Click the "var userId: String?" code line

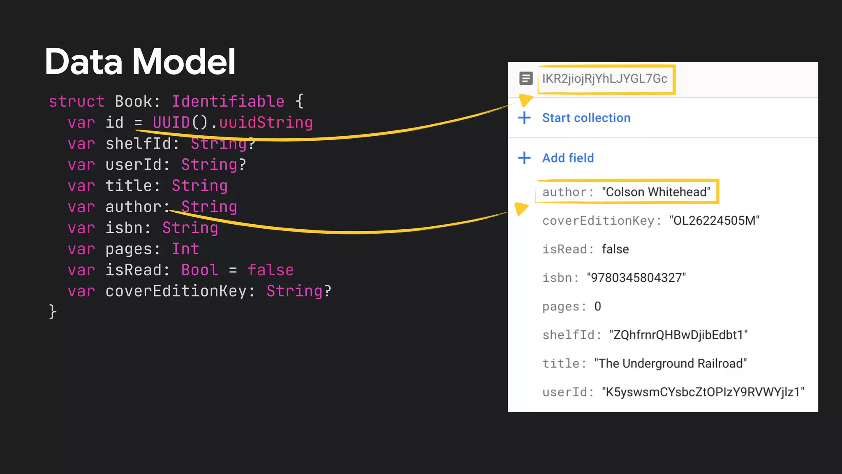(157, 165)
